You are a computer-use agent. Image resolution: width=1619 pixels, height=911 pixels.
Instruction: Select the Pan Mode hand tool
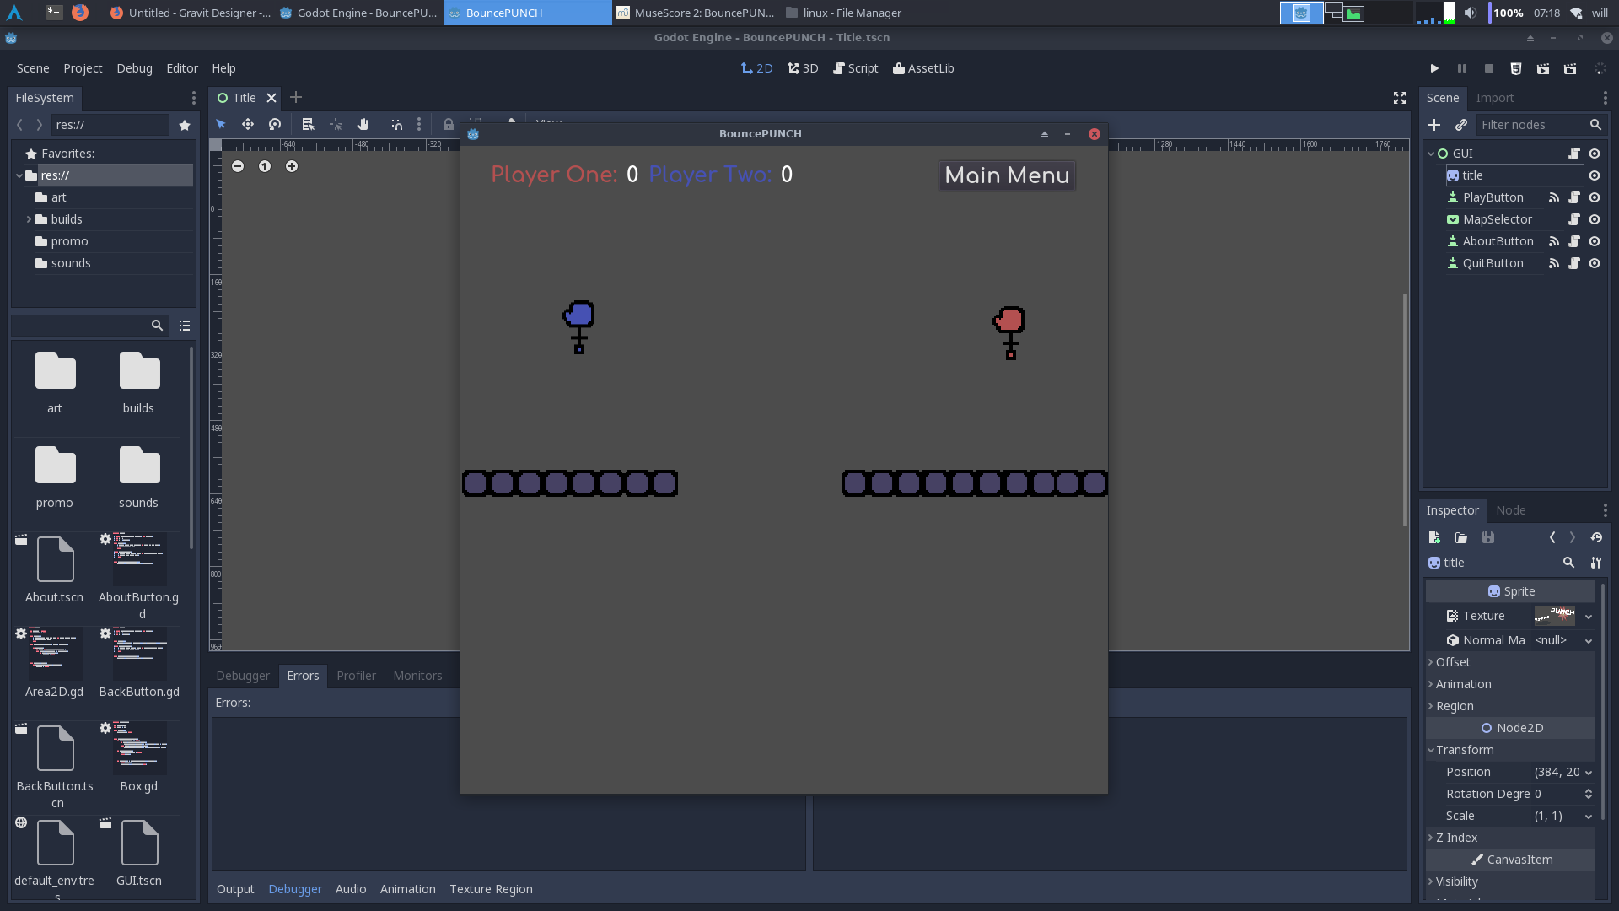pyautogui.click(x=363, y=124)
